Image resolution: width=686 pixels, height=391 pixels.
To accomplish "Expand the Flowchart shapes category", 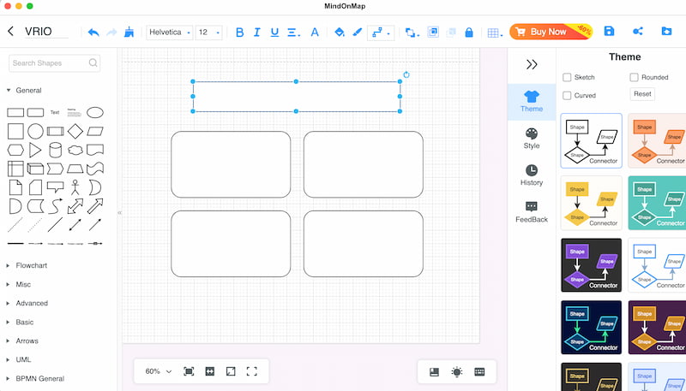I will pos(33,265).
